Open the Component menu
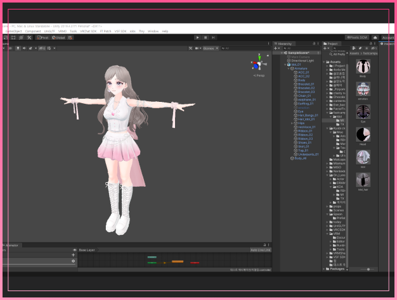Viewport: 397px width, 300px height. tap(33, 31)
